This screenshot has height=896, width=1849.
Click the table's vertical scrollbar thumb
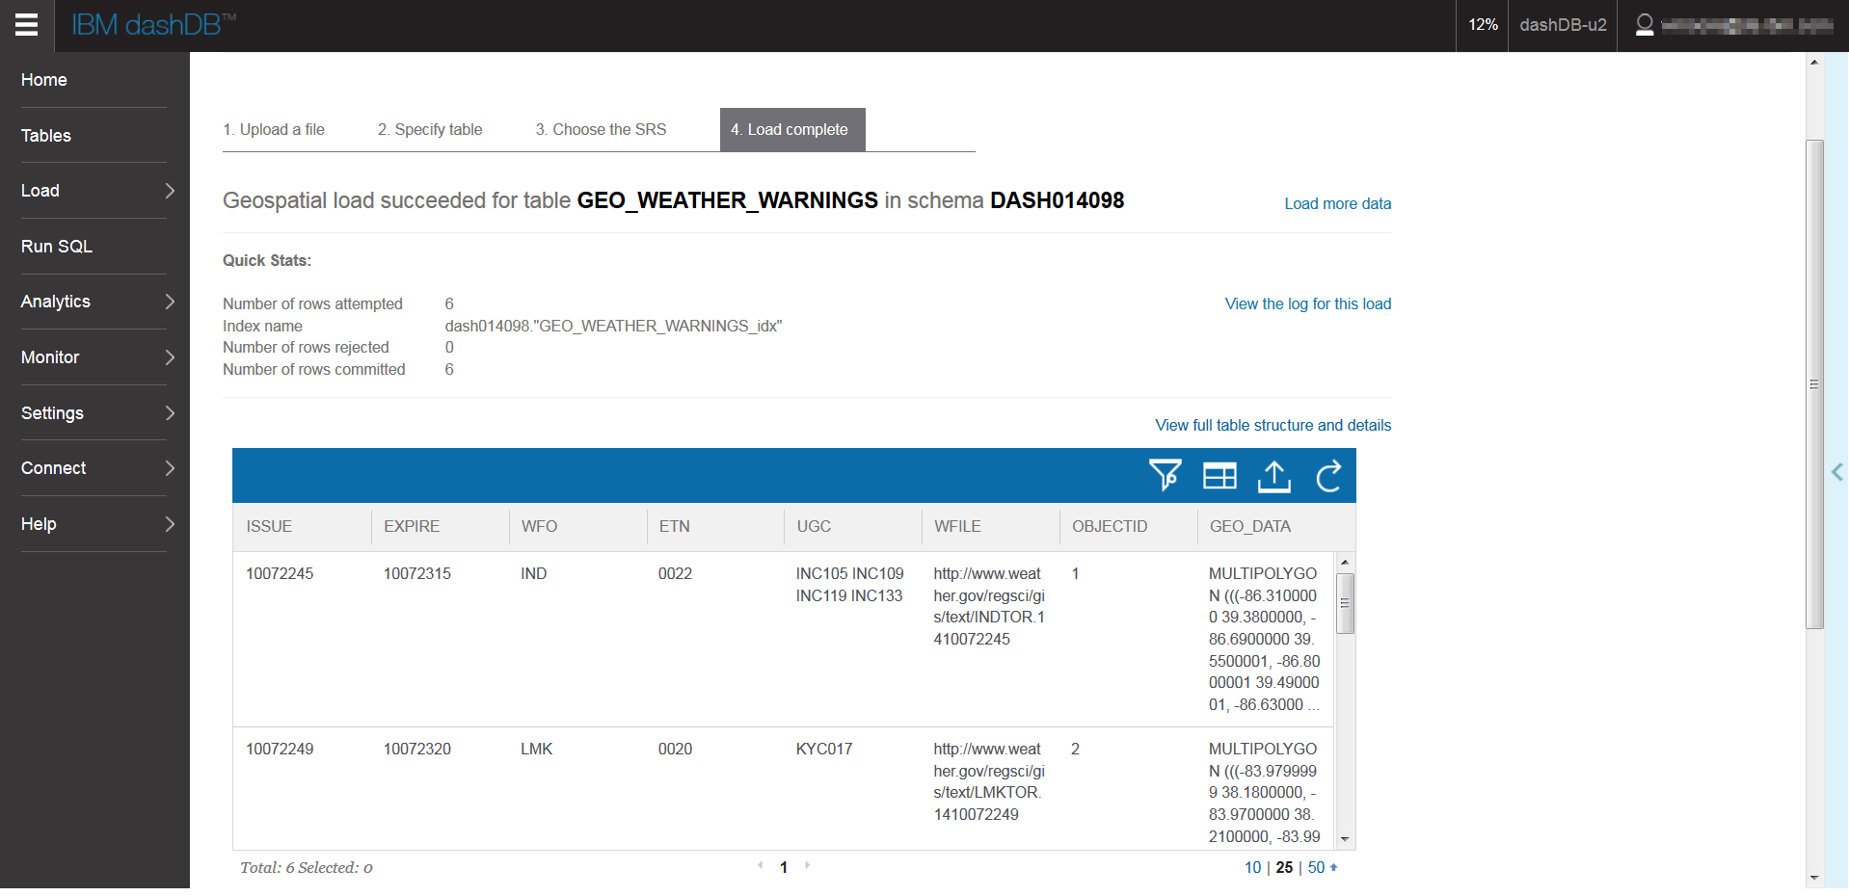(1346, 603)
